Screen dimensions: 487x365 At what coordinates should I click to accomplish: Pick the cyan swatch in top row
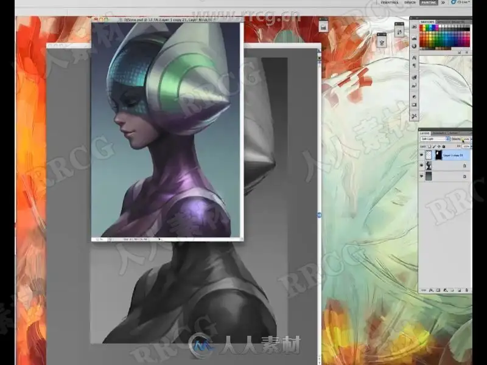pyautogui.click(x=430, y=26)
